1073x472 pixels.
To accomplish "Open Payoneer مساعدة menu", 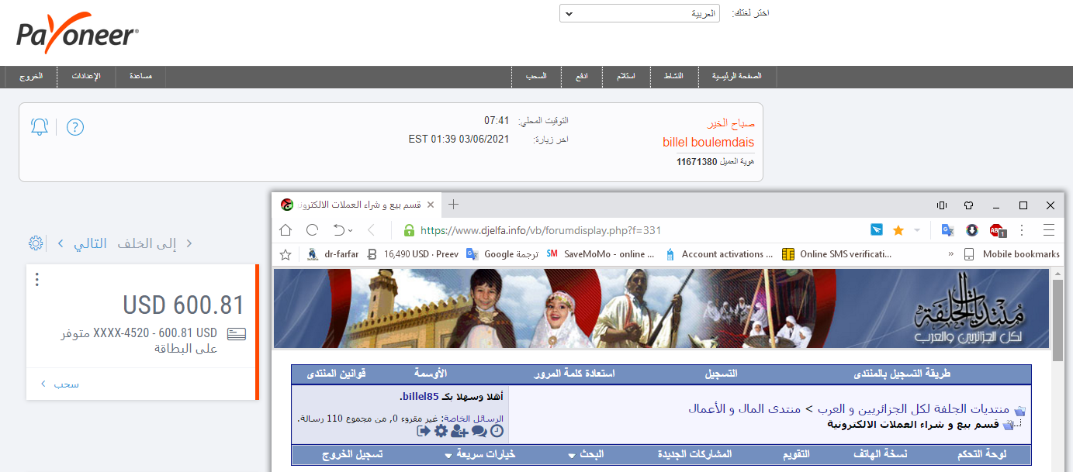I will [140, 77].
